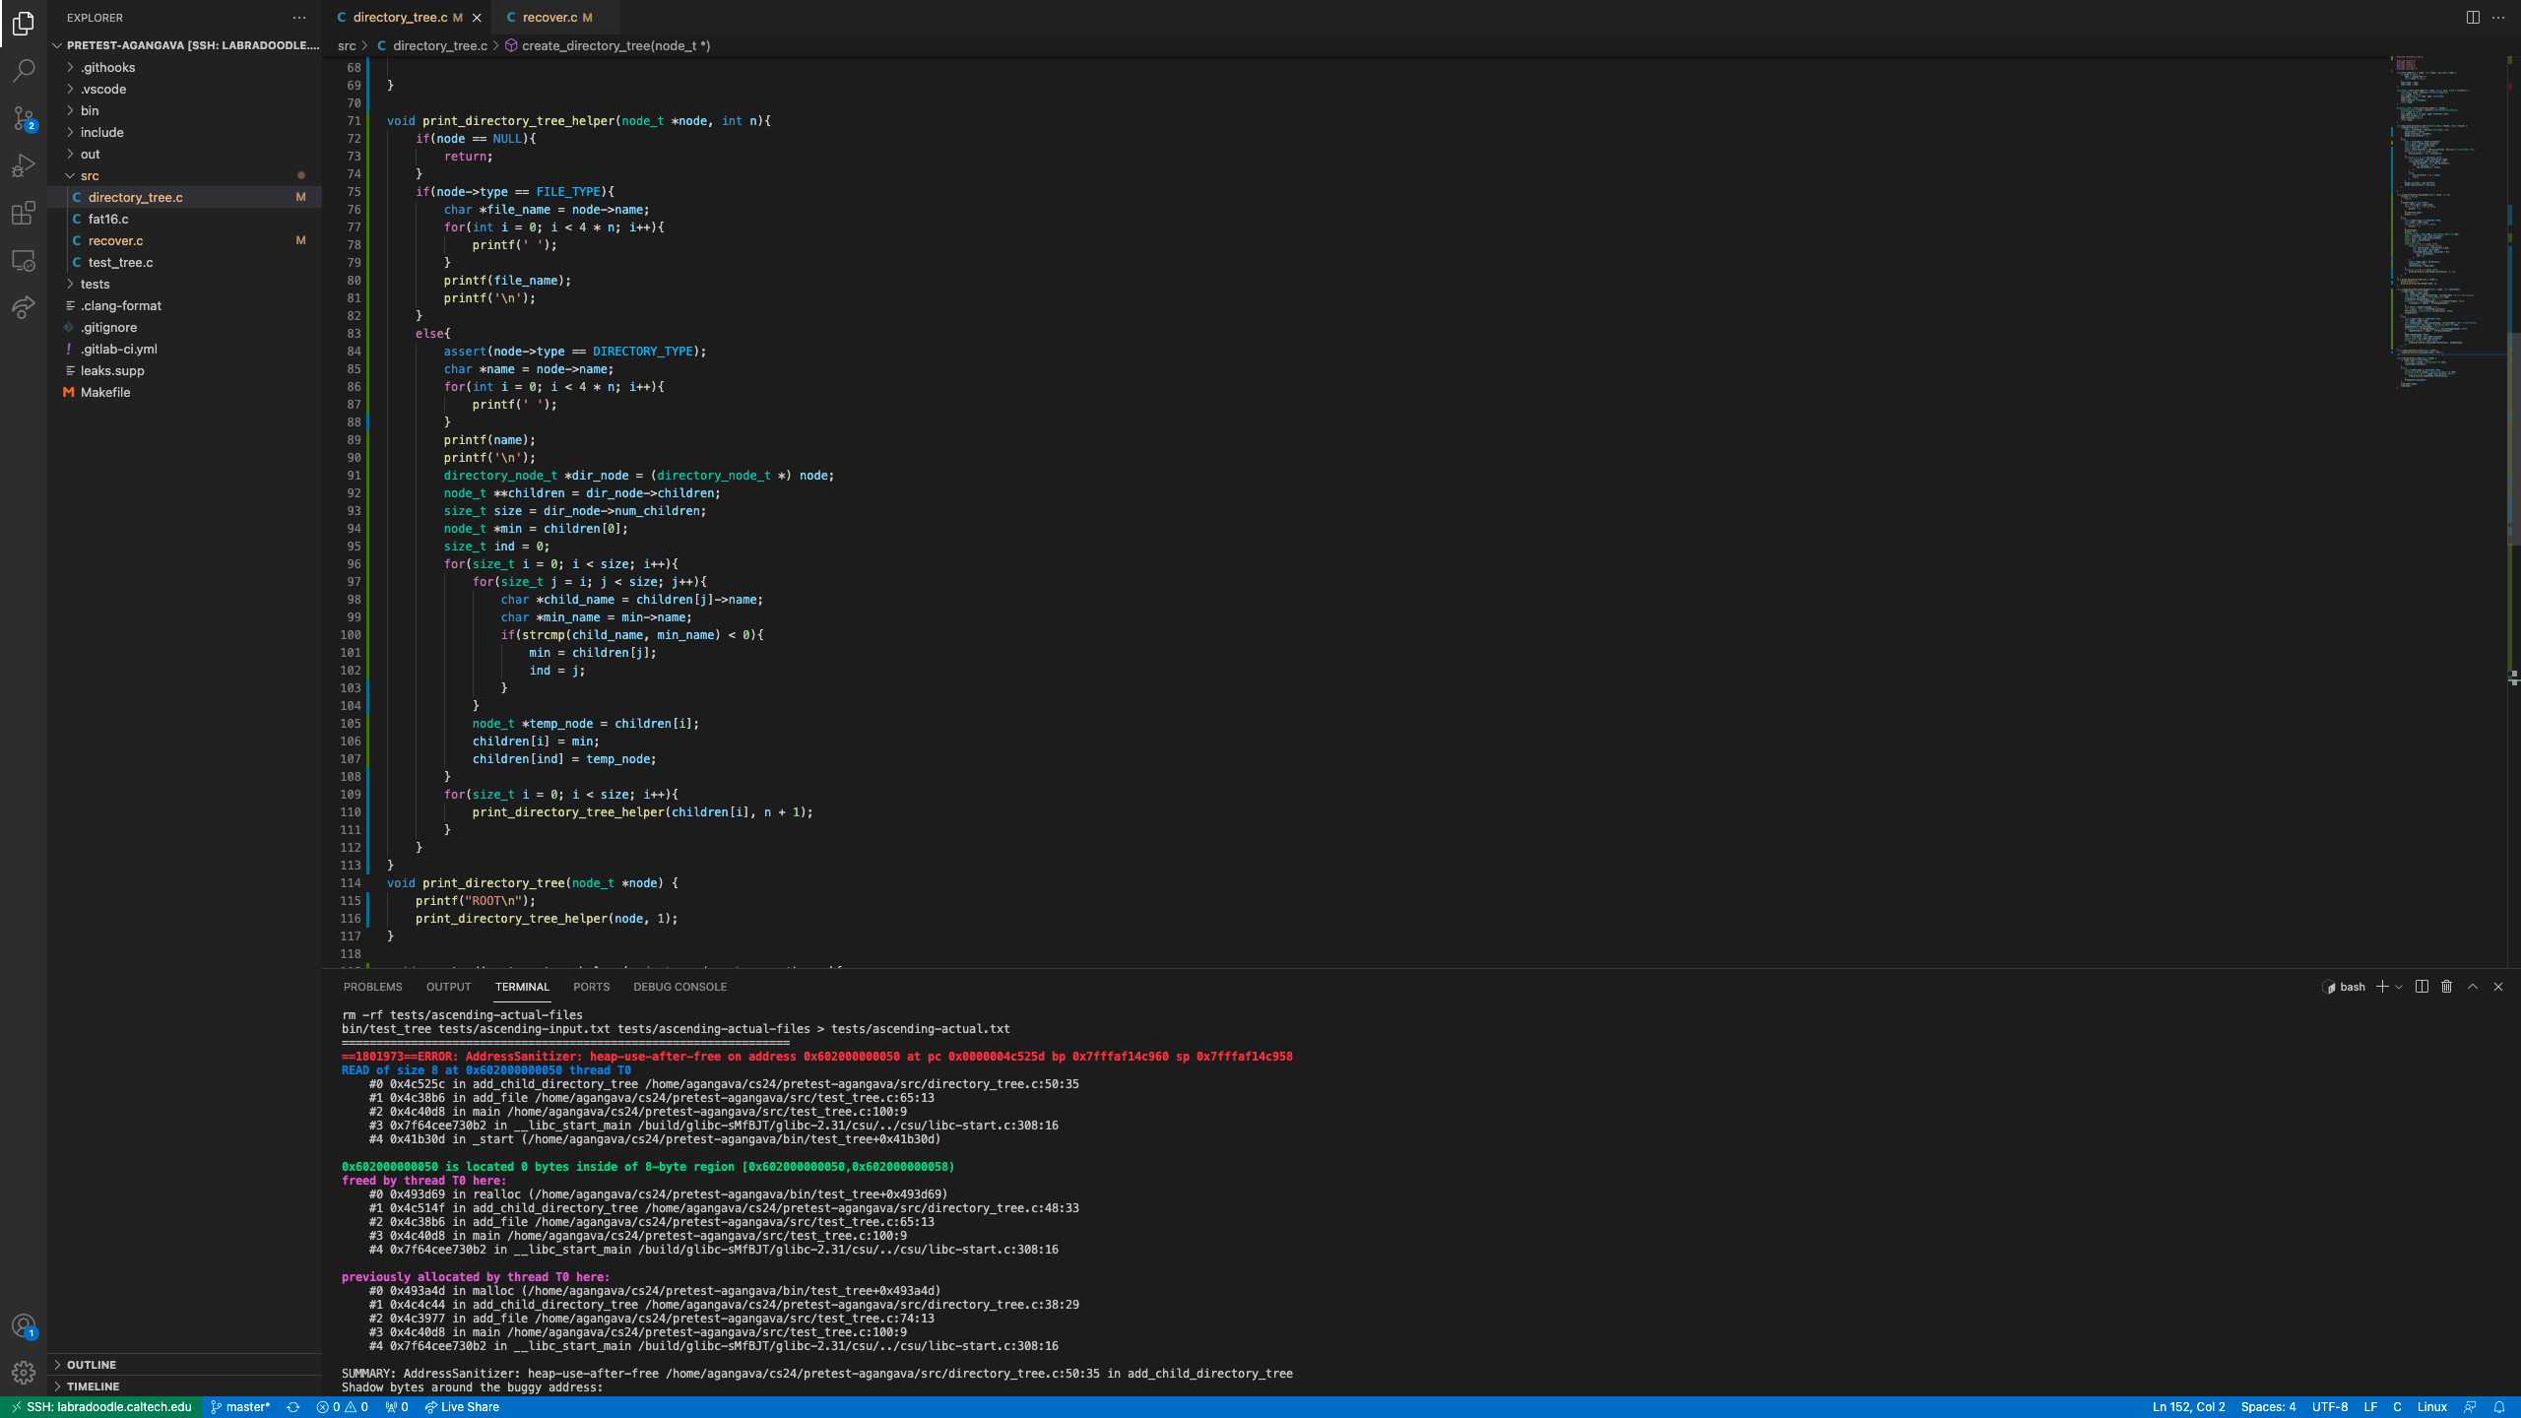Split the terminal panel
The width and height of the screenshot is (2521, 1418).
pos(2422,987)
